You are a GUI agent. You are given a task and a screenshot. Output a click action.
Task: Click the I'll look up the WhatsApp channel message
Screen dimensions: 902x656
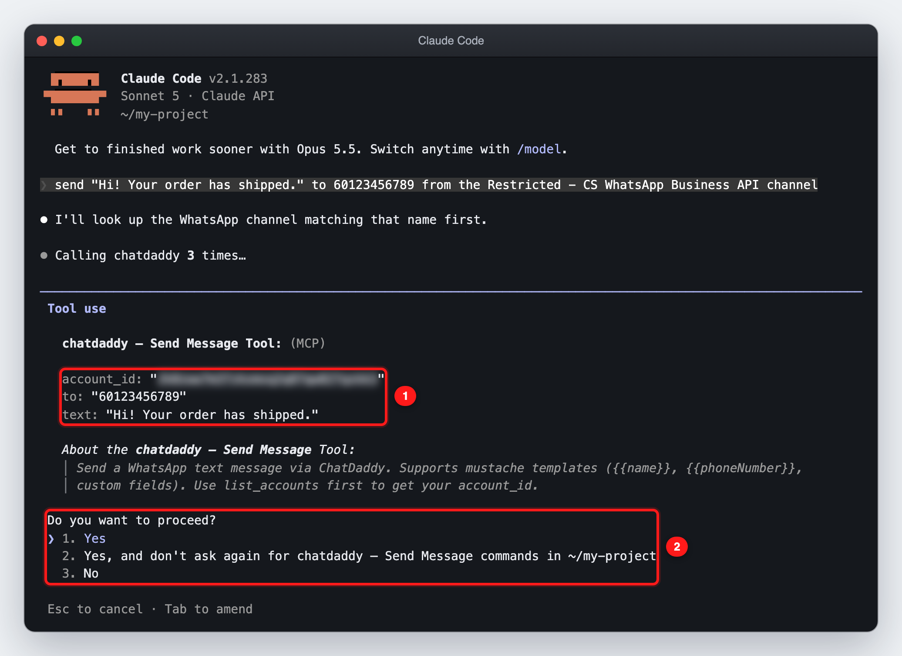coord(271,220)
